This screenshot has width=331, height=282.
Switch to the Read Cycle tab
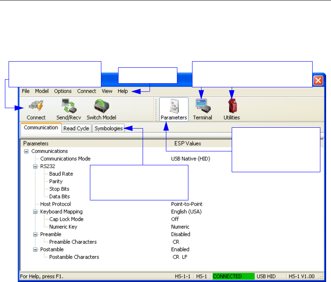pyautogui.click(x=76, y=129)
